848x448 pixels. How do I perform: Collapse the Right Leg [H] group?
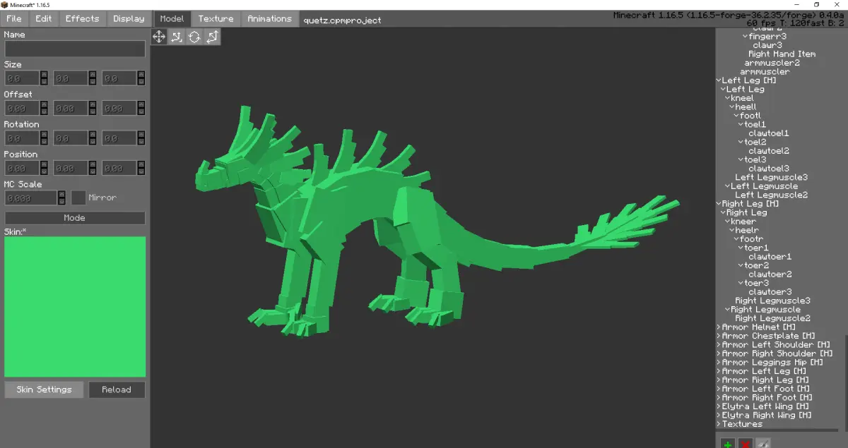(x=719, y=204)
